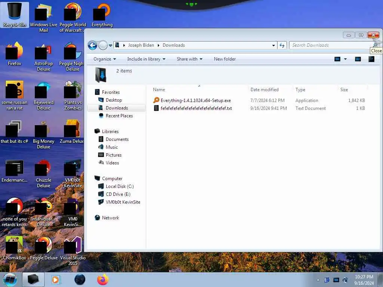Viewport: 383px width, 287px height.
Task: Refresh the Downloads folder view
Action: coord(282,45)
